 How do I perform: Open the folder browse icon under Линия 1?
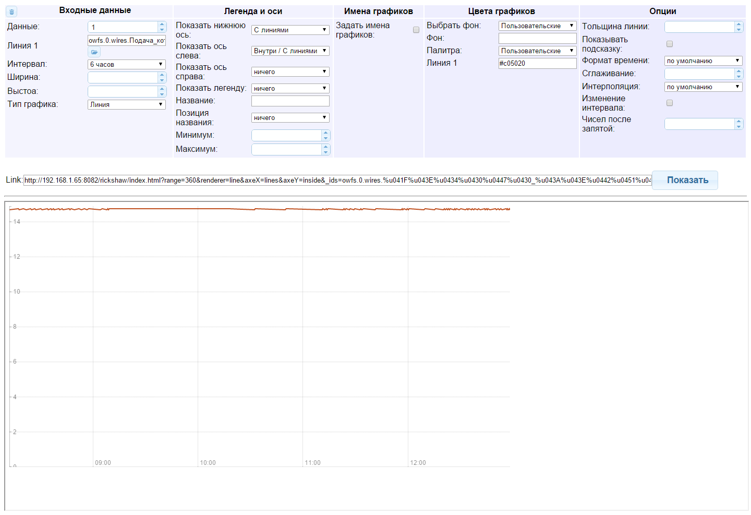coord(94,52)
